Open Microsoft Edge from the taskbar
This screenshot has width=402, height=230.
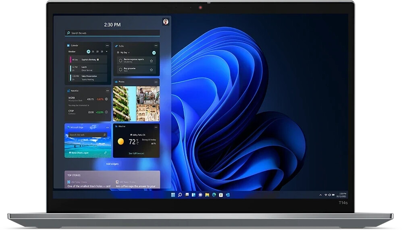tap(214, 195)
